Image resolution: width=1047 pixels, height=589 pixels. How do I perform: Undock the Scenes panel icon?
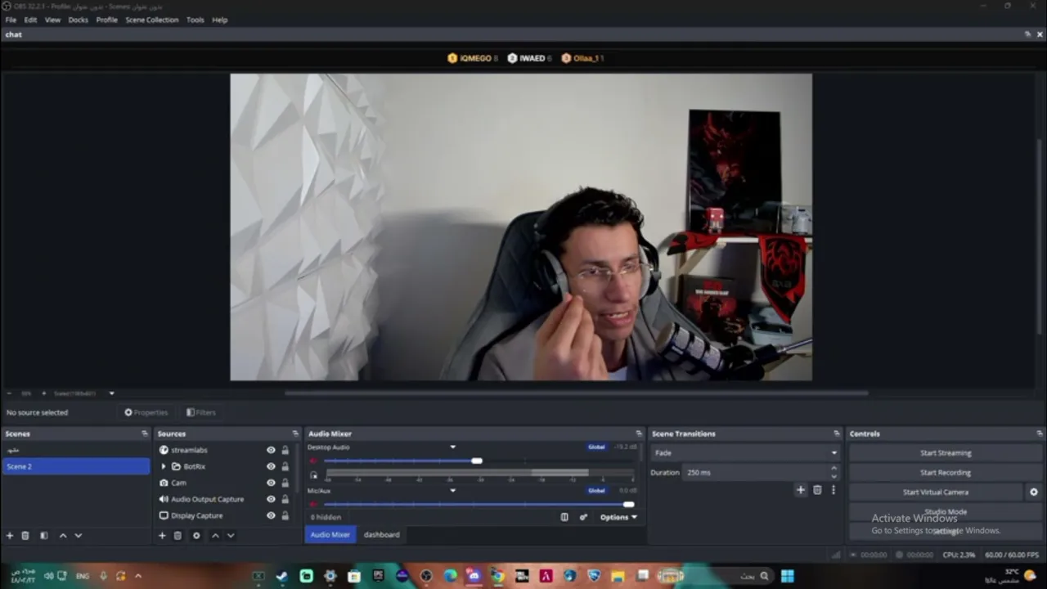pos(145,434)
